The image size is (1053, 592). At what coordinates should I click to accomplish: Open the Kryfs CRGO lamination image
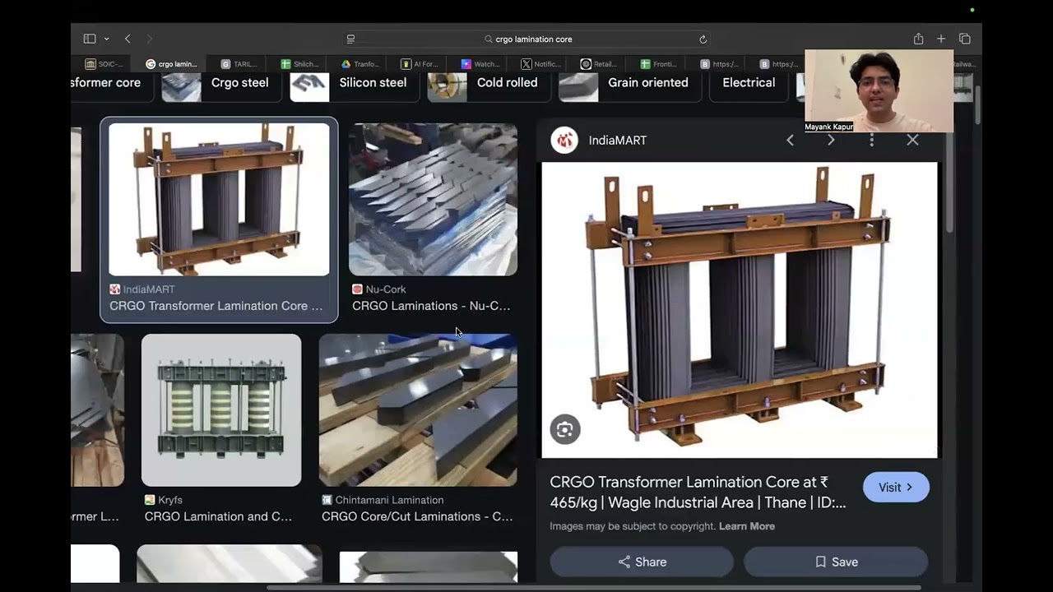tap(221, 410)
